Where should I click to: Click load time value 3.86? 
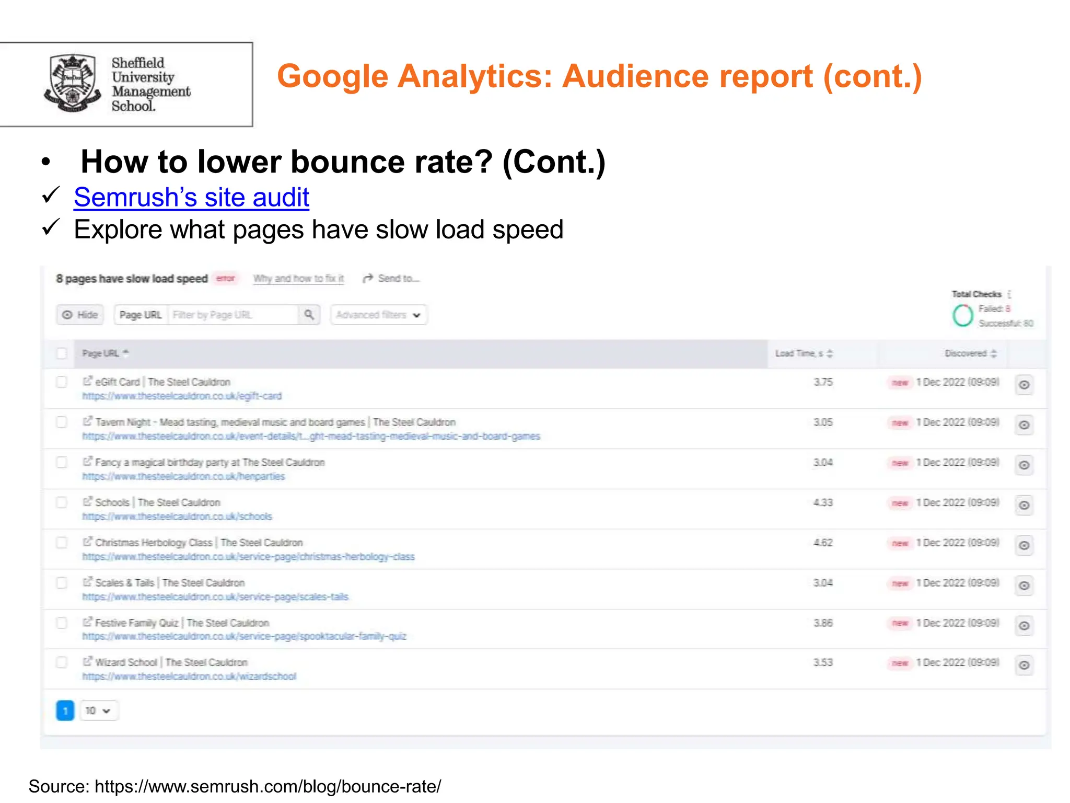[823, 623]
